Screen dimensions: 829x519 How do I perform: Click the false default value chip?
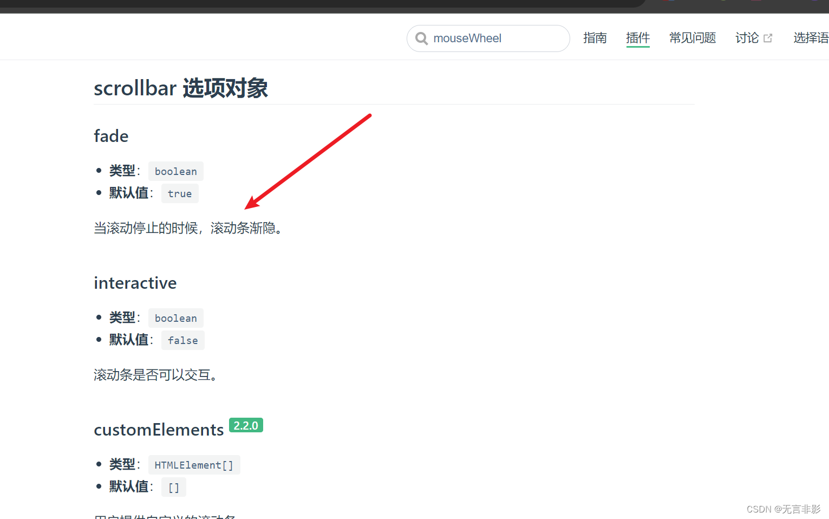(182, 340)
